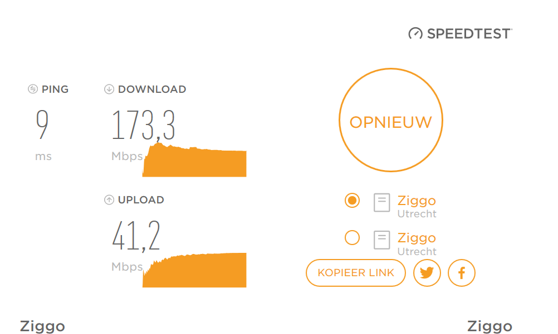Image resolution: width=558 pixels, height=334 pixels.
Task: Click the KOPIEER LINK button
Action: click(356, 273)
